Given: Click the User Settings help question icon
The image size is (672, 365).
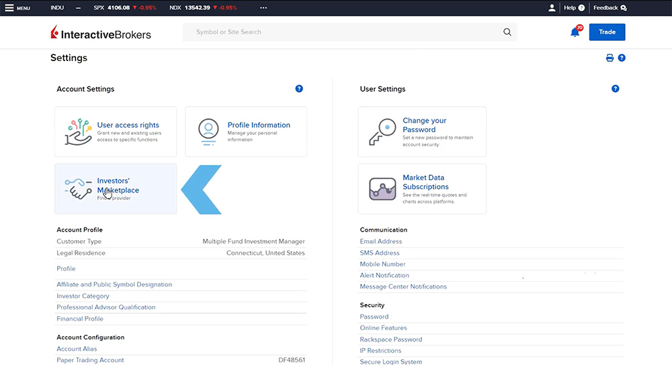Looking at the screenshot, I should click(x=615, y=89).
